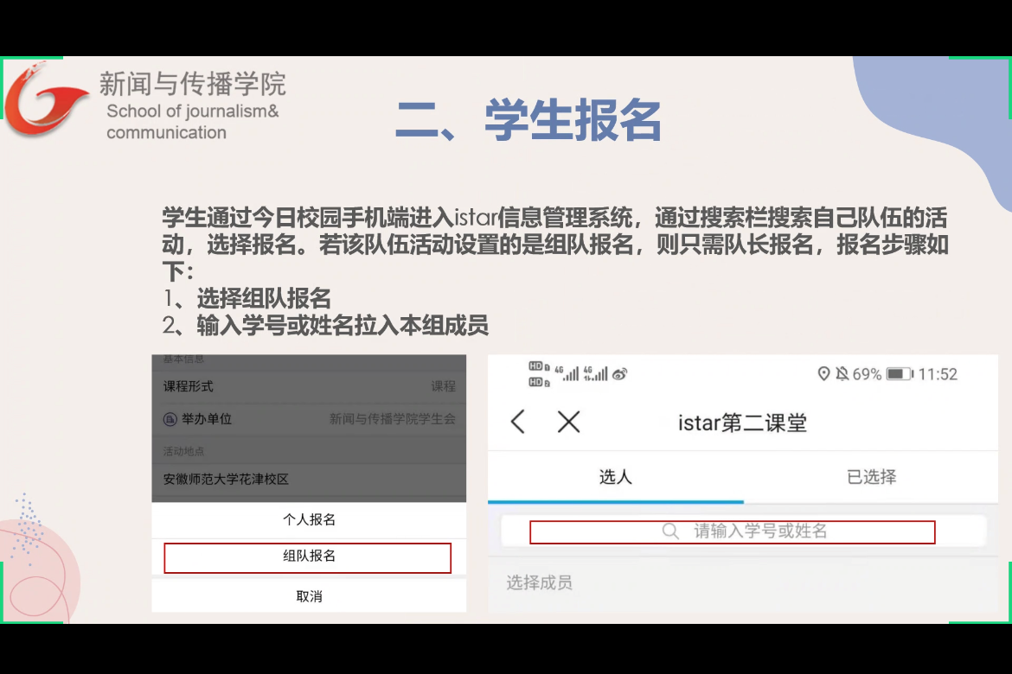Click the 举办单位 organizer icon
The height and width of the screenshot is (674, 1012).
pyautogui.click(x=170, y=419)
